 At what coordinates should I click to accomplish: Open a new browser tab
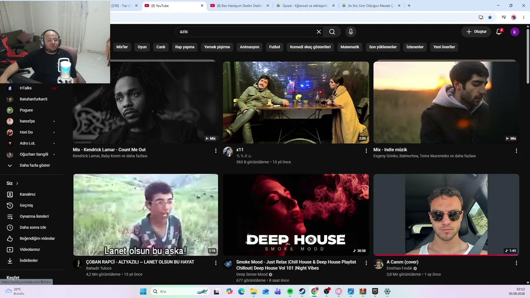(409, 6)
